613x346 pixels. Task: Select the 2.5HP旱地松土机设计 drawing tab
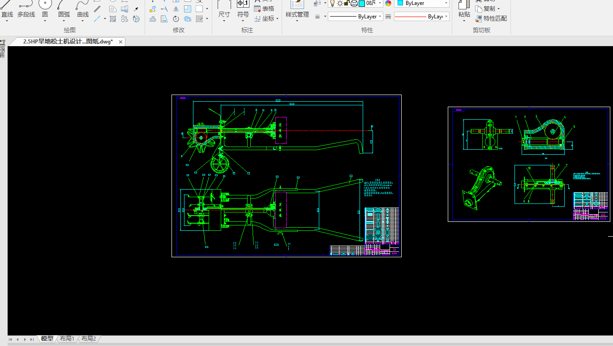(x=68, y=42)
